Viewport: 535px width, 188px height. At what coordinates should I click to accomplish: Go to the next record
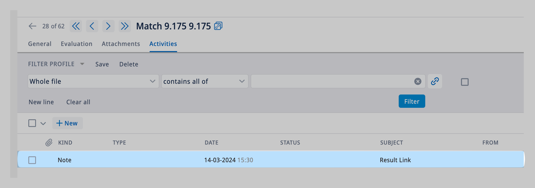tap(108, 26)
